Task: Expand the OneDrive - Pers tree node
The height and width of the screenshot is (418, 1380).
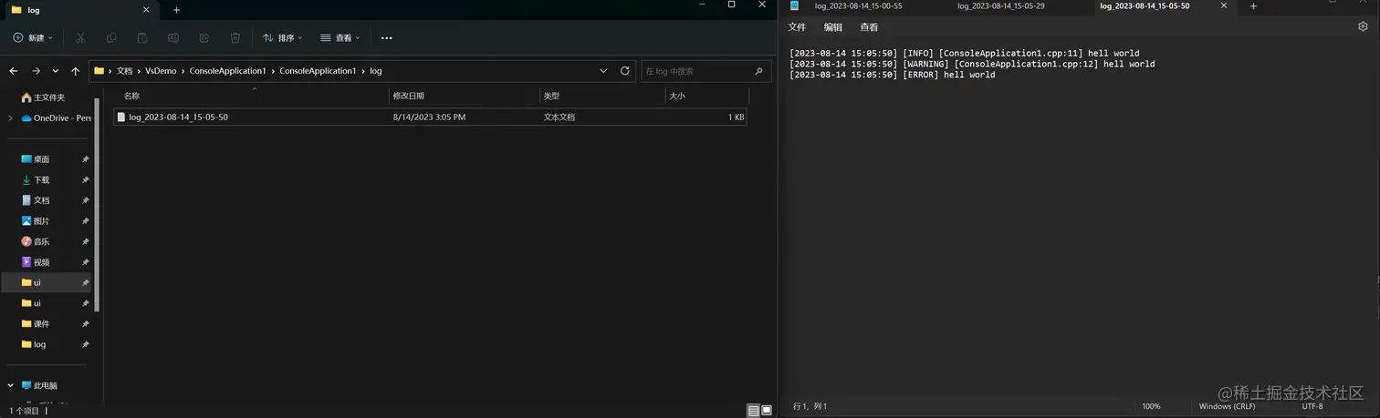Action: [x=11, y=117]
